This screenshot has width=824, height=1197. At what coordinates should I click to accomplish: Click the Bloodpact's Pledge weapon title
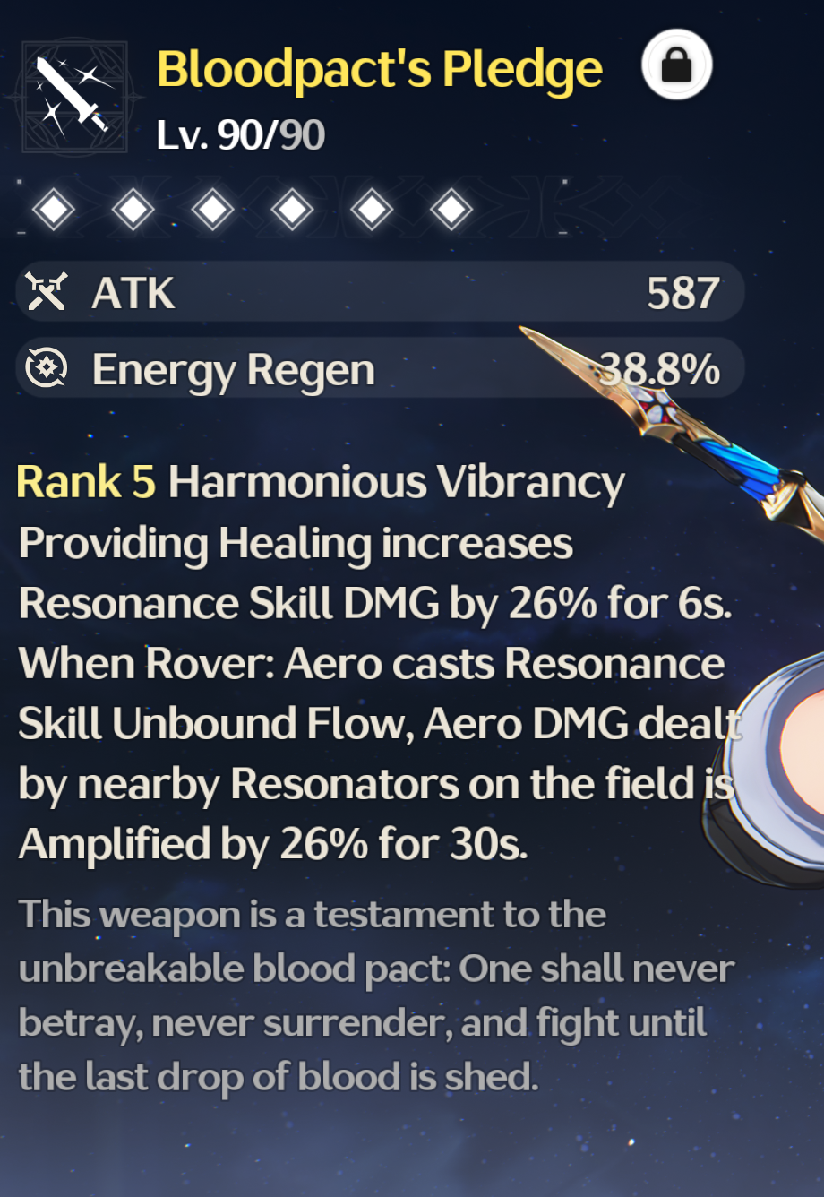tap(380, 71)
